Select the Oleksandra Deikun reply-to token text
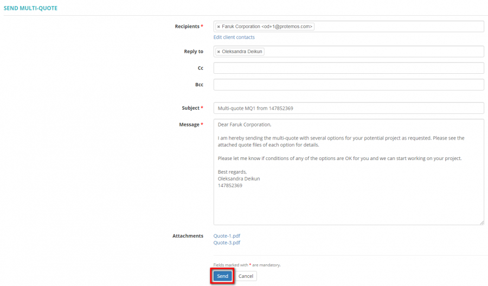488x286 pixels. click(242, 52)
